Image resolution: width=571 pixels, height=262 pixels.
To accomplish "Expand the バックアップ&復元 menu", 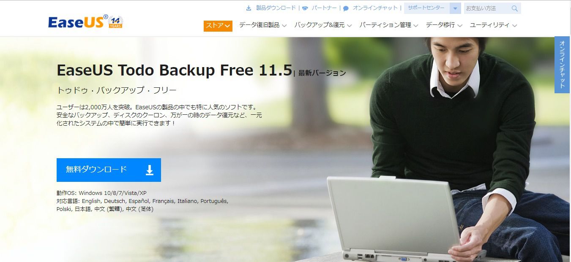I will [x=323, y=25].
